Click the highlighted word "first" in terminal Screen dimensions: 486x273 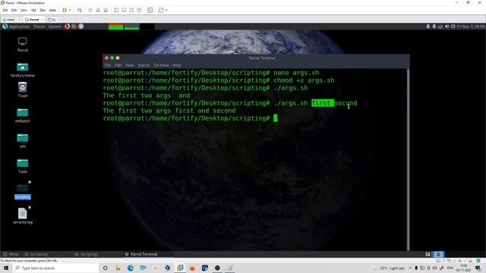pyautogui.click(x=323, y=103)
